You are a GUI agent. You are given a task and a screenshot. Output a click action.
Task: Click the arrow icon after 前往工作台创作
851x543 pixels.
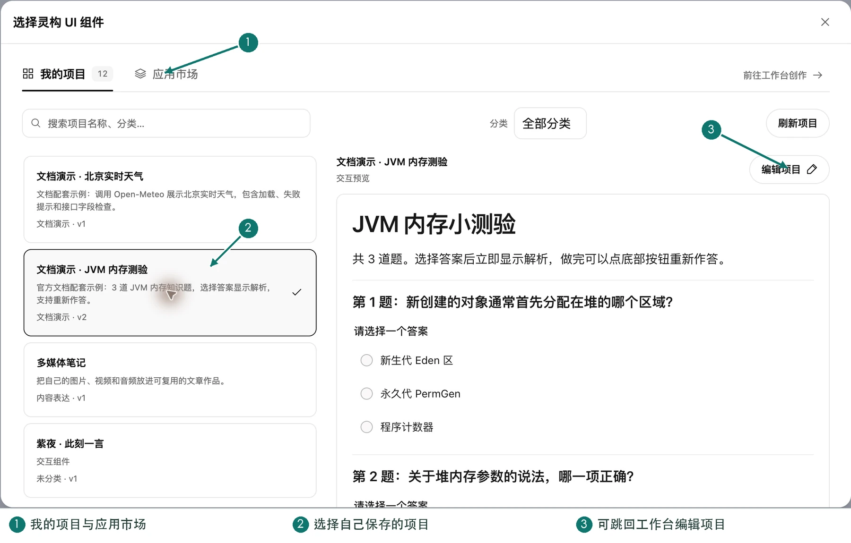pos(818,75)
